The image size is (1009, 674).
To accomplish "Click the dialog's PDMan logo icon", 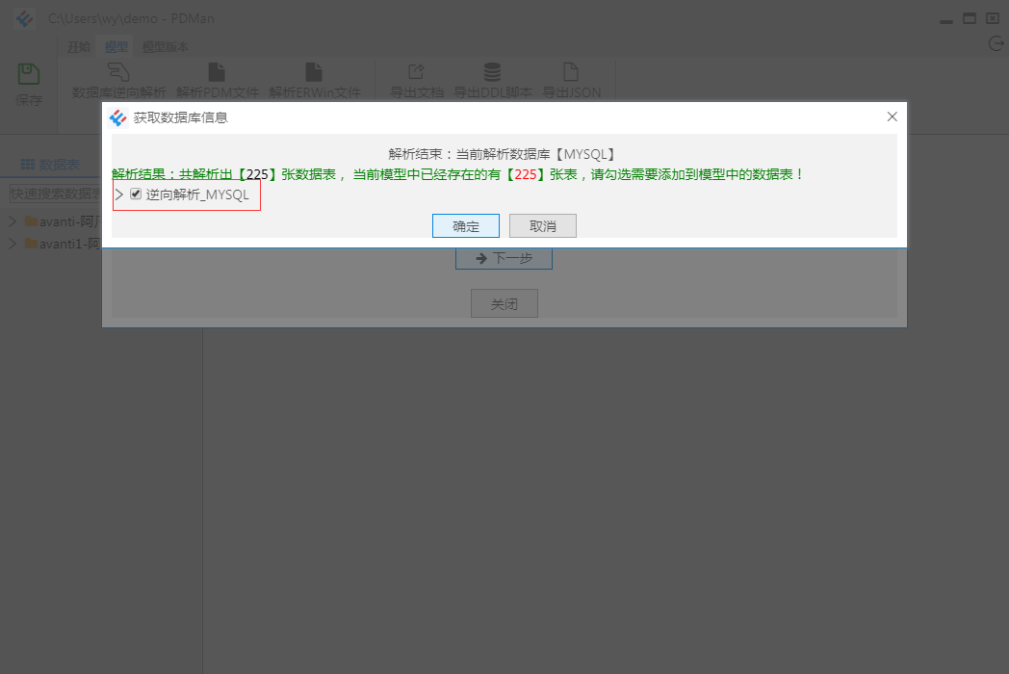I will click(x=117, y=117).
